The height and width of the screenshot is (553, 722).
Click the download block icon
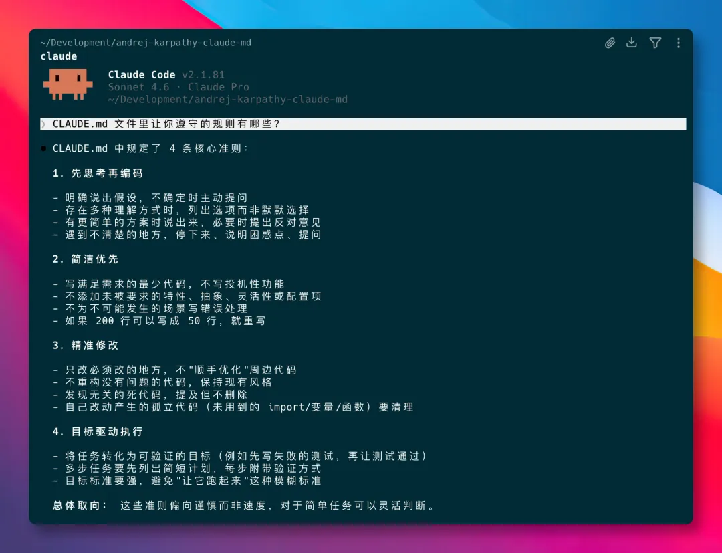pos(632,43)
